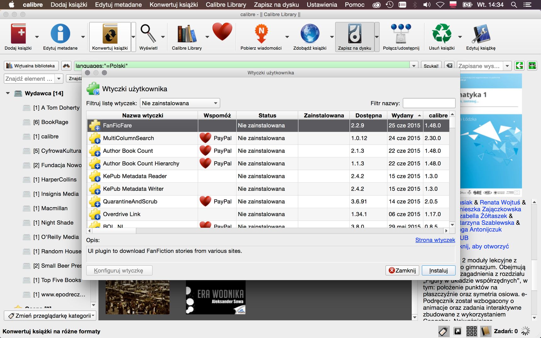This screenshot has width=541, height=338.
Task: Click the binoculars advanced search icon
Action: tap(66, 66)
